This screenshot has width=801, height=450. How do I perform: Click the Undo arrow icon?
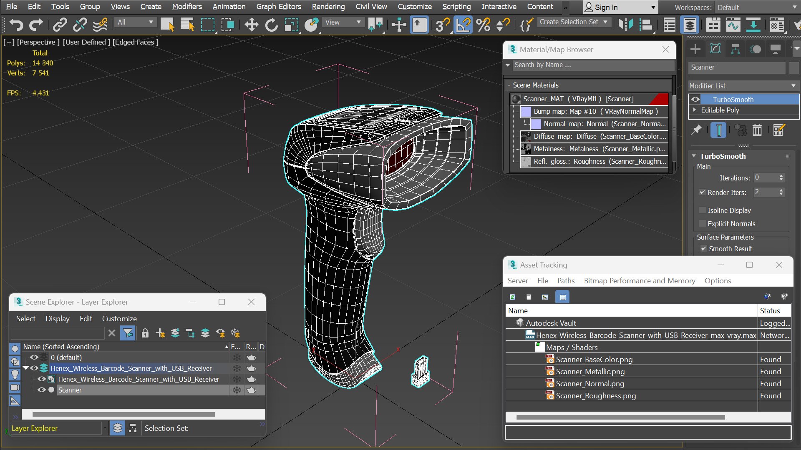click(16, 25)
